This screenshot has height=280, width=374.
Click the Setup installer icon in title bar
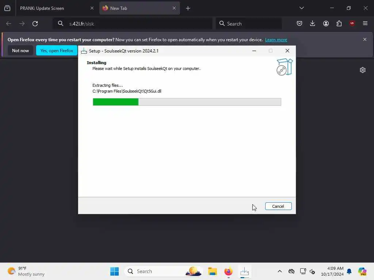pyautogui.click(x=84, y=51)
